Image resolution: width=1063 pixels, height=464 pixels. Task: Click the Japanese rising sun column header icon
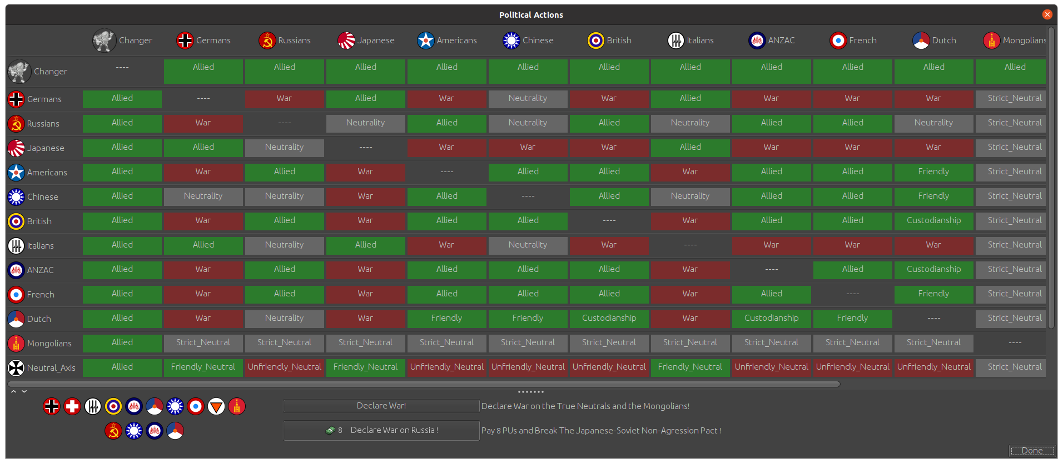click(346, 41)
